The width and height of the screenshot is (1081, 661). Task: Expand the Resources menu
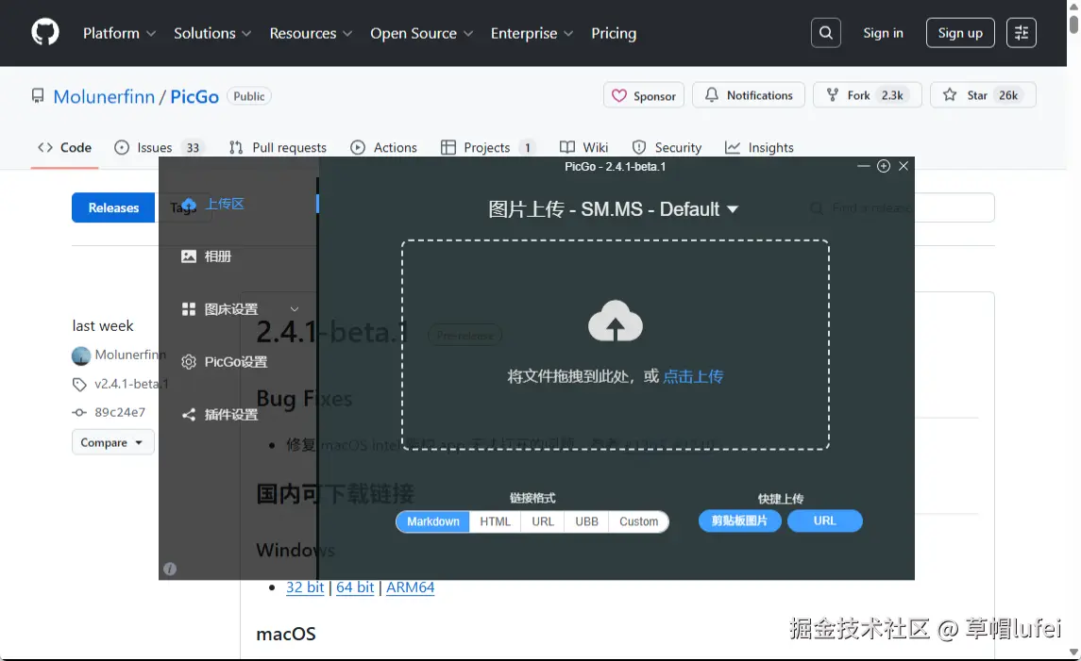pos(311,33)
